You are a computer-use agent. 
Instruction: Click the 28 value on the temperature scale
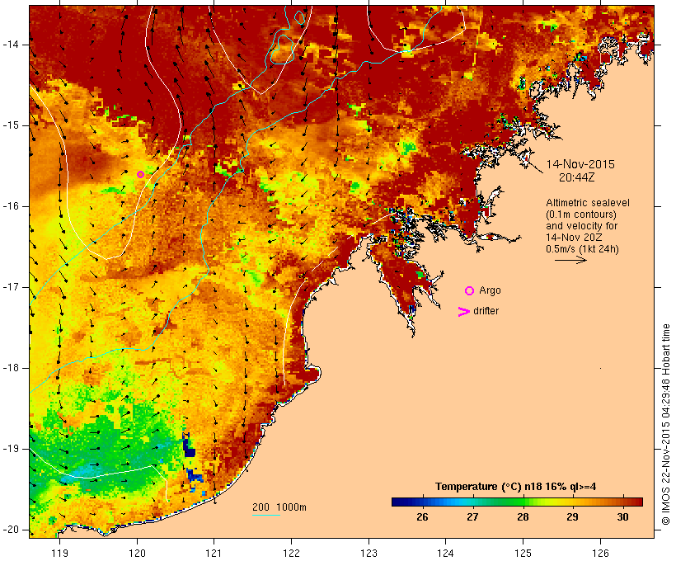[523, 517]
